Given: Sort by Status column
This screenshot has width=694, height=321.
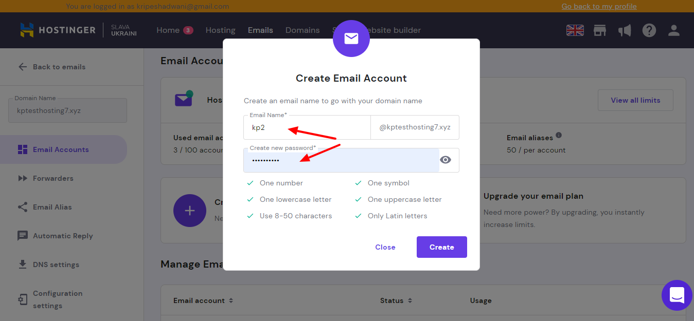Looking at the screenshot, I should coord(410,300).
